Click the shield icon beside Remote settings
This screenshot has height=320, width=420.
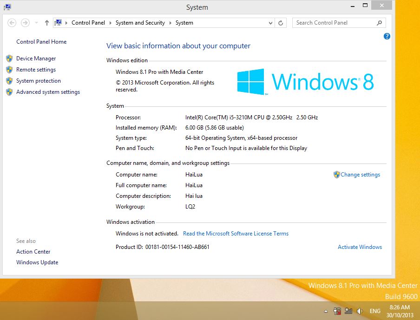(9, 70)
